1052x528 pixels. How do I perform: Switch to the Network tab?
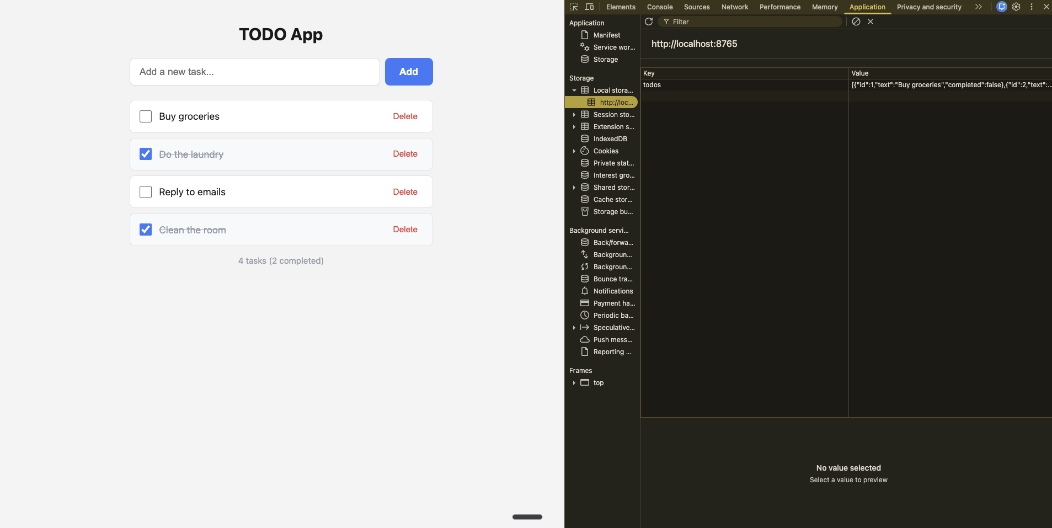(734, 7)
